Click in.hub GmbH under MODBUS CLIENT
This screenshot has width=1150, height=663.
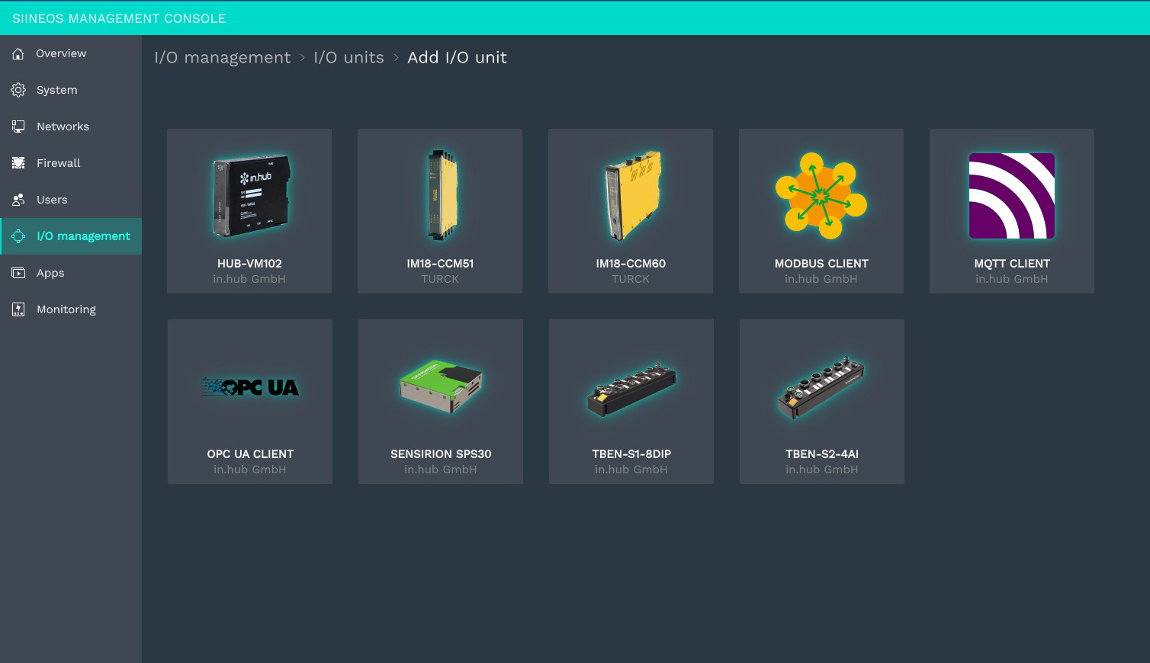tap(821, 280)
